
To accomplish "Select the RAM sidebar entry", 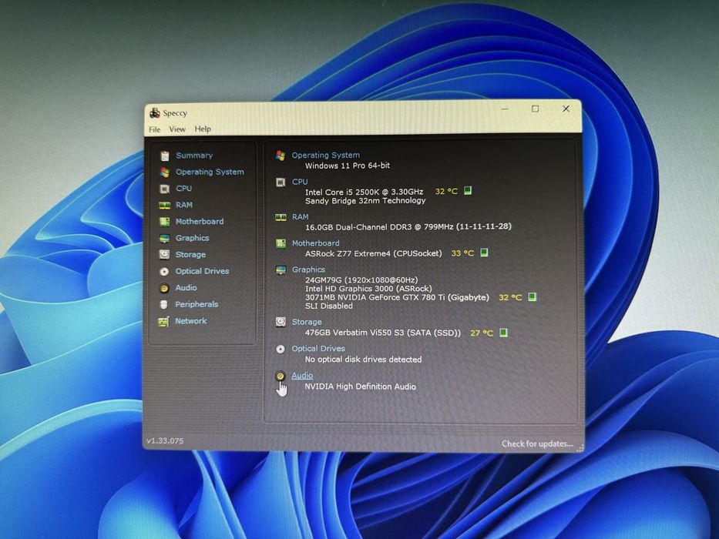I will point(184,205).
